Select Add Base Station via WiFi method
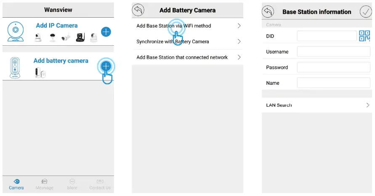The image size is (375, 196). [x=188, y=26]
